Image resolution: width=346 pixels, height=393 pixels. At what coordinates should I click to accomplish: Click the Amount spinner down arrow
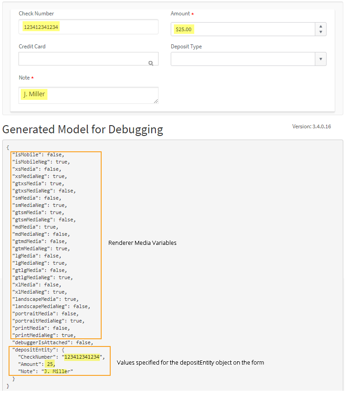[321, 32]
